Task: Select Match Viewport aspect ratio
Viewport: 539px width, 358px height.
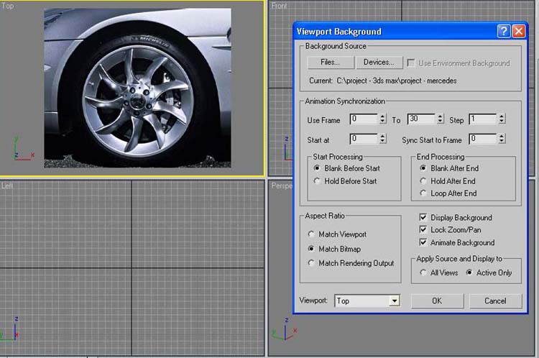Action: [x=311, y=234]
